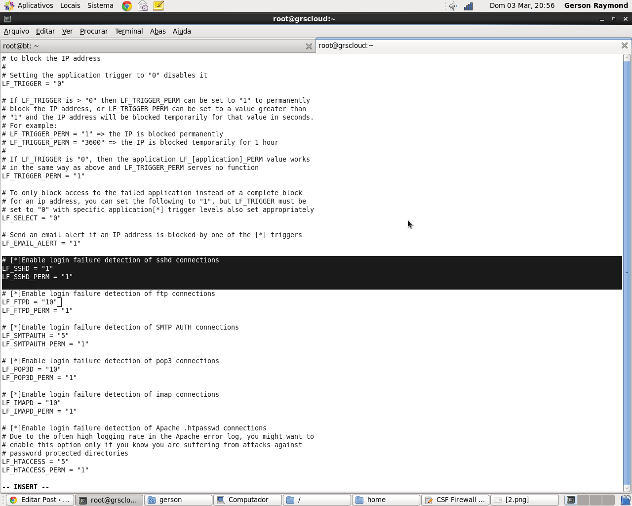Click the sshd connections comment line
This screenshot has height=506, width=632.
111,260
